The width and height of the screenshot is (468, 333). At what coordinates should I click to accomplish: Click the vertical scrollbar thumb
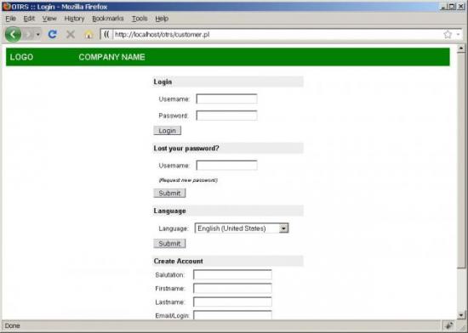pyautogui.click(x=461, y=161)
